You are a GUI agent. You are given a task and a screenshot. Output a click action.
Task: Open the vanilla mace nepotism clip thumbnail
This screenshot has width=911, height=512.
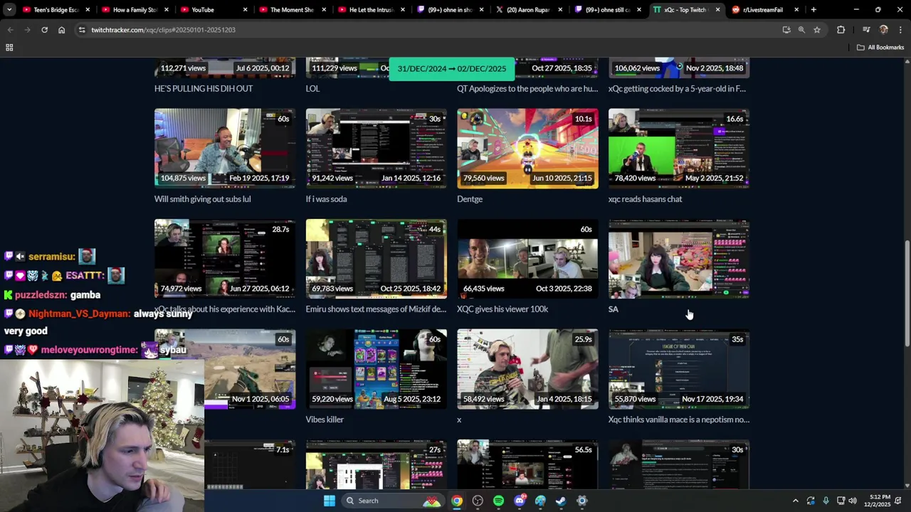[x=679, y=369]
